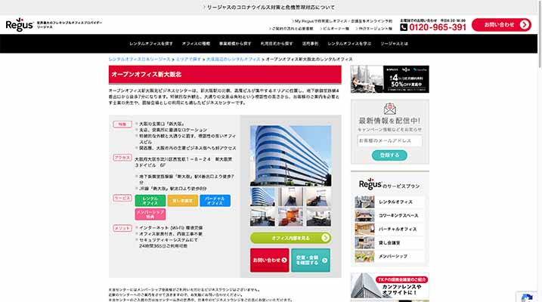The width and height of the screenshot is (542, 302).
Task: Follow the 大阪周辺のレンタルオフィス breadcrumb link
Action: click(x=234, y=60)
